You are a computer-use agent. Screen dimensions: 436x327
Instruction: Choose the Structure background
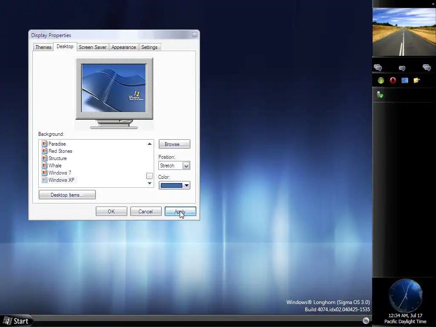tap(57, 158)
